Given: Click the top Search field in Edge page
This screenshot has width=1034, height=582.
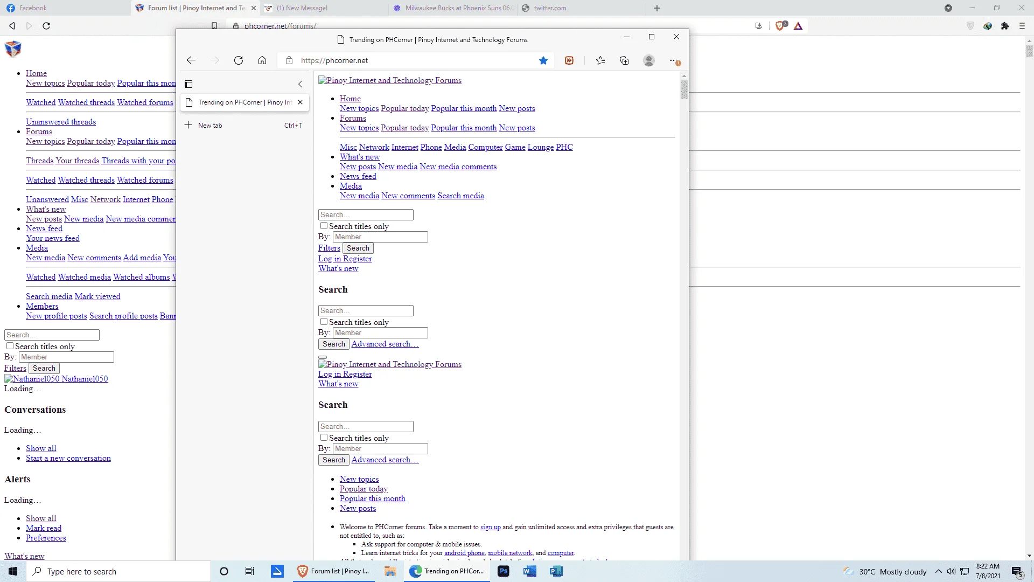Looking at the screenshot, I should (366, 214).
